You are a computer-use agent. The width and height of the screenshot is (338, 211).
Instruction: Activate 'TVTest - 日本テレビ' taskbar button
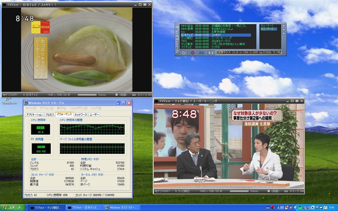point(84,208)
